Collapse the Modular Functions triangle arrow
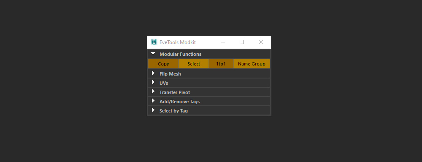Screen dimensions: 422x162 (153, 54)
